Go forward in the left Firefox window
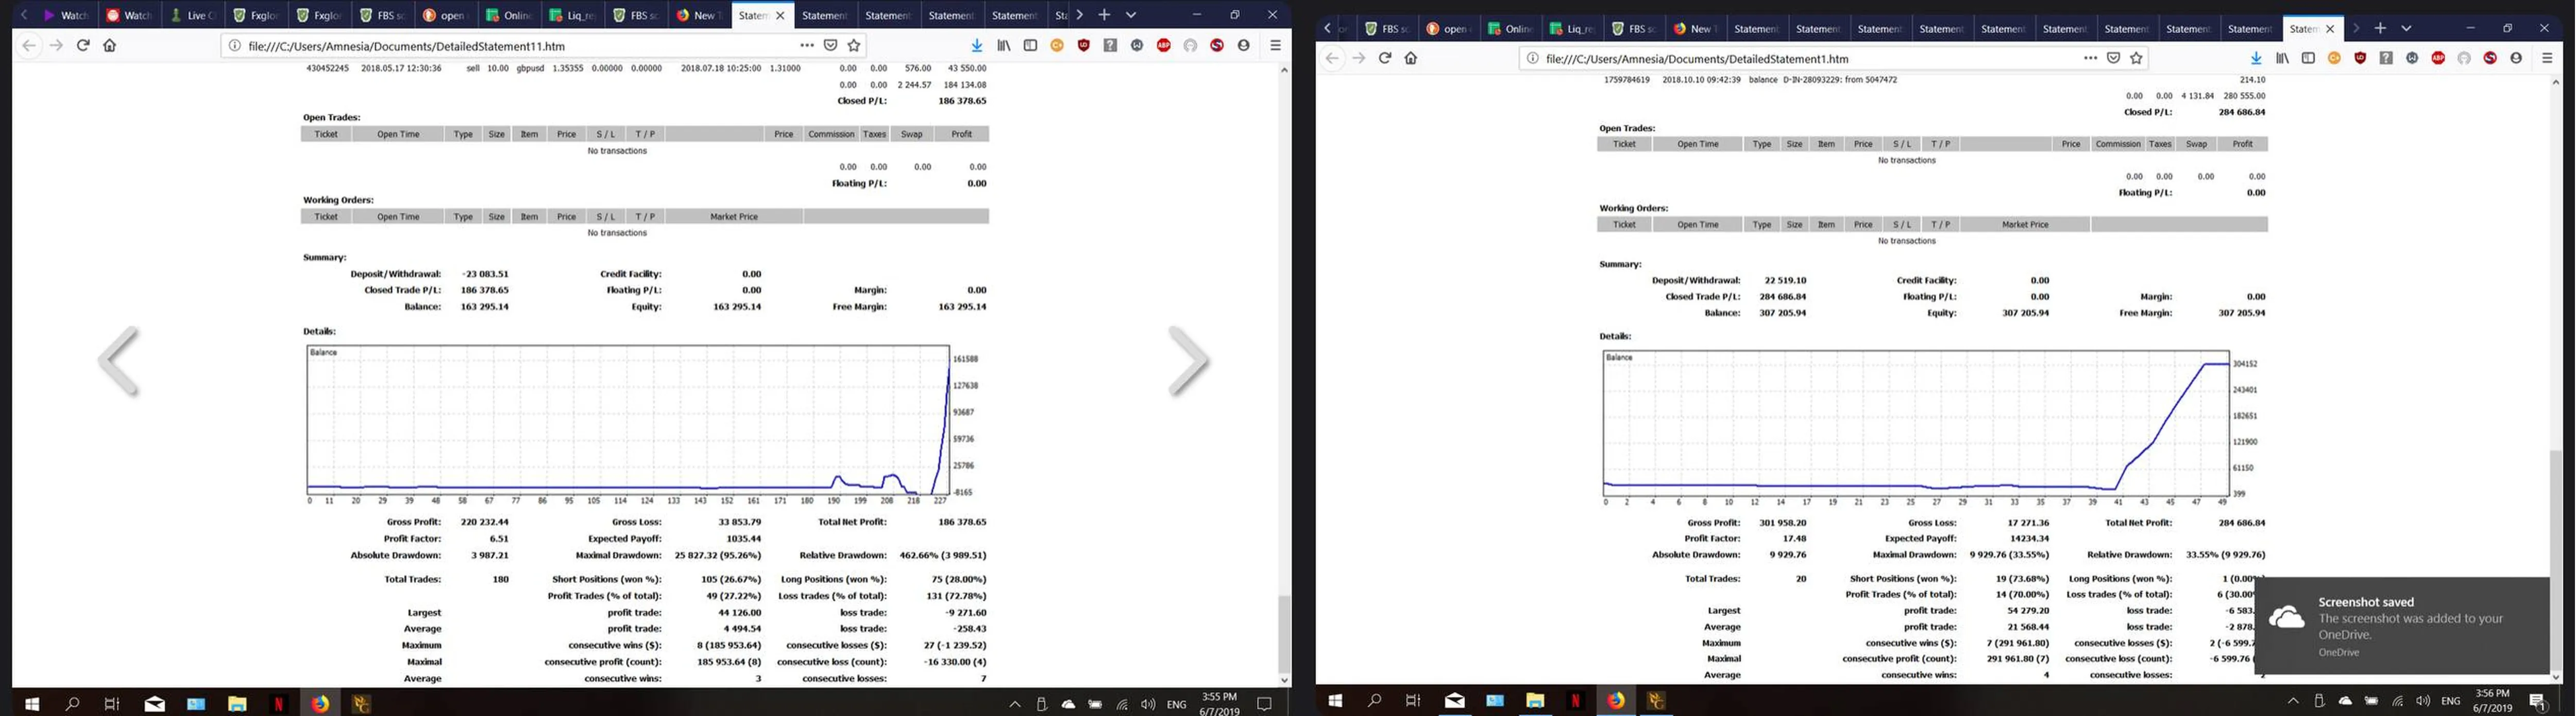Image resolution: width=2576 pixels, height=716 pixels. (x=56, y=45)
